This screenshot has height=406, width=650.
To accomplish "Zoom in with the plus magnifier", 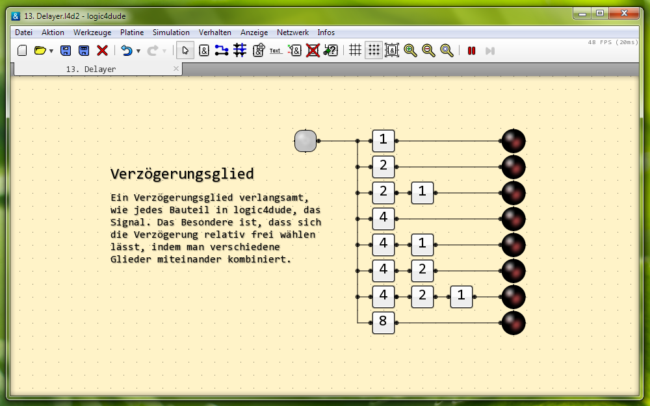I will click(x=410, y=51).
